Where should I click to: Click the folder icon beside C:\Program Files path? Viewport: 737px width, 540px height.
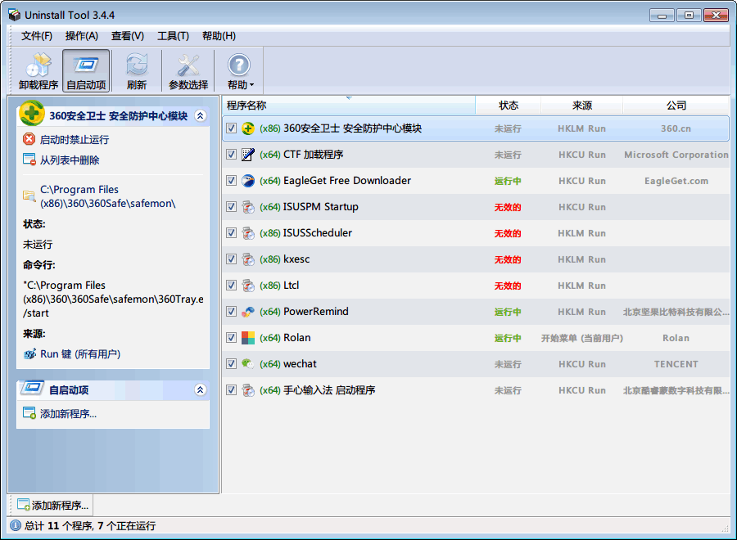pos(29,196)
